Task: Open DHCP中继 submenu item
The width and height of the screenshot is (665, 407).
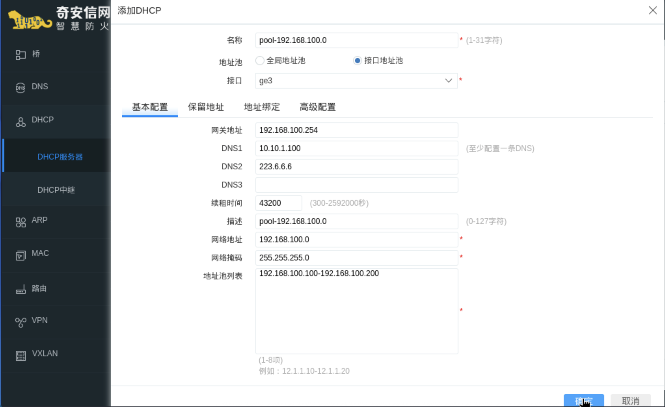Action: (56, 190)
